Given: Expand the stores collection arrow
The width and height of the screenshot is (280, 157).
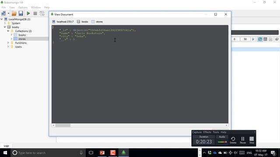Looking at the screenshot, I should click(x=11, y=39).
